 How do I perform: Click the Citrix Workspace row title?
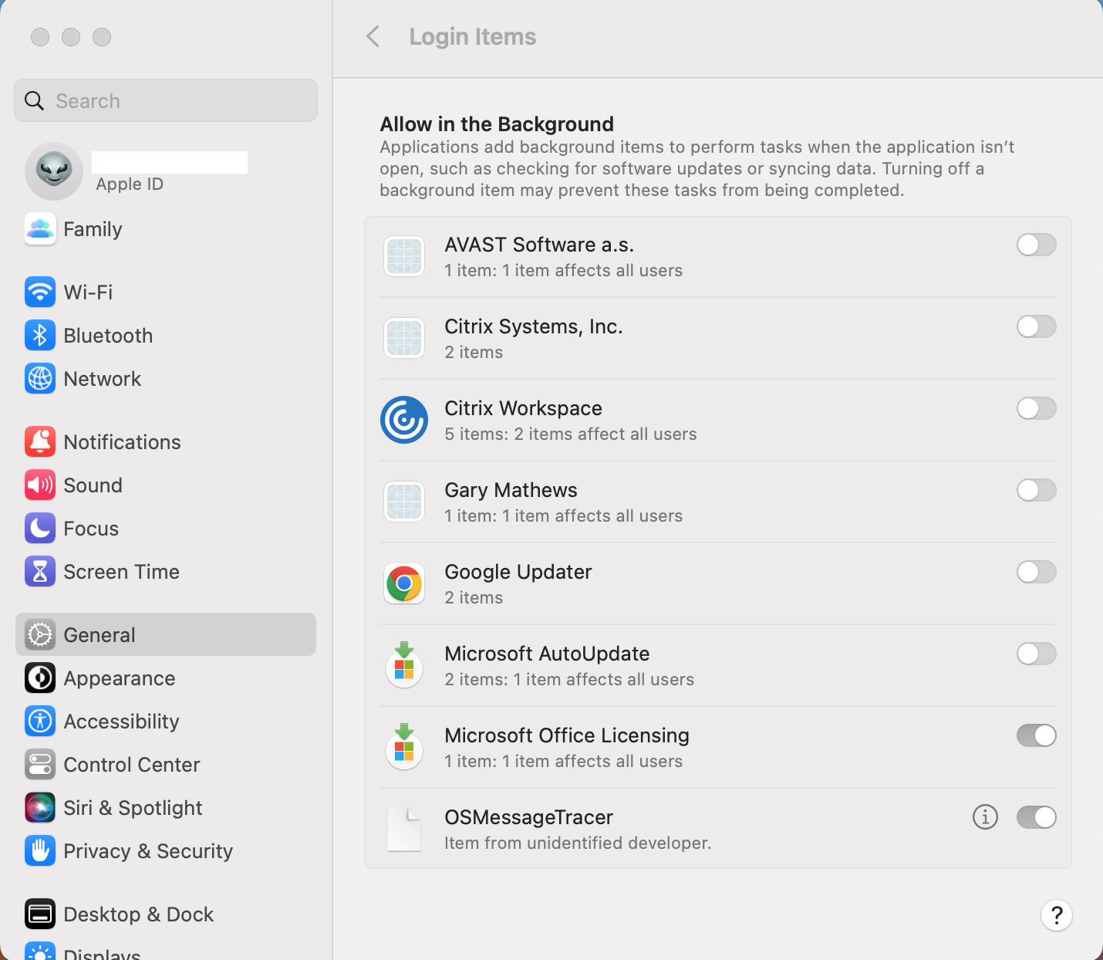[x=524, y=408]
